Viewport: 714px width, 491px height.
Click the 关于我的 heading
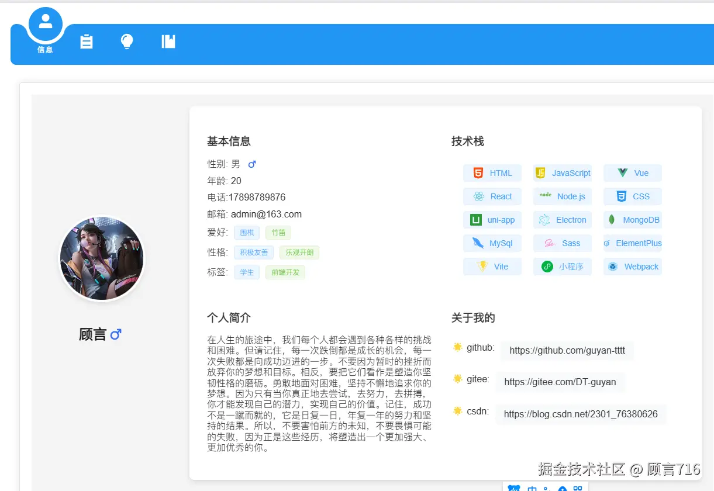point(473,317)
